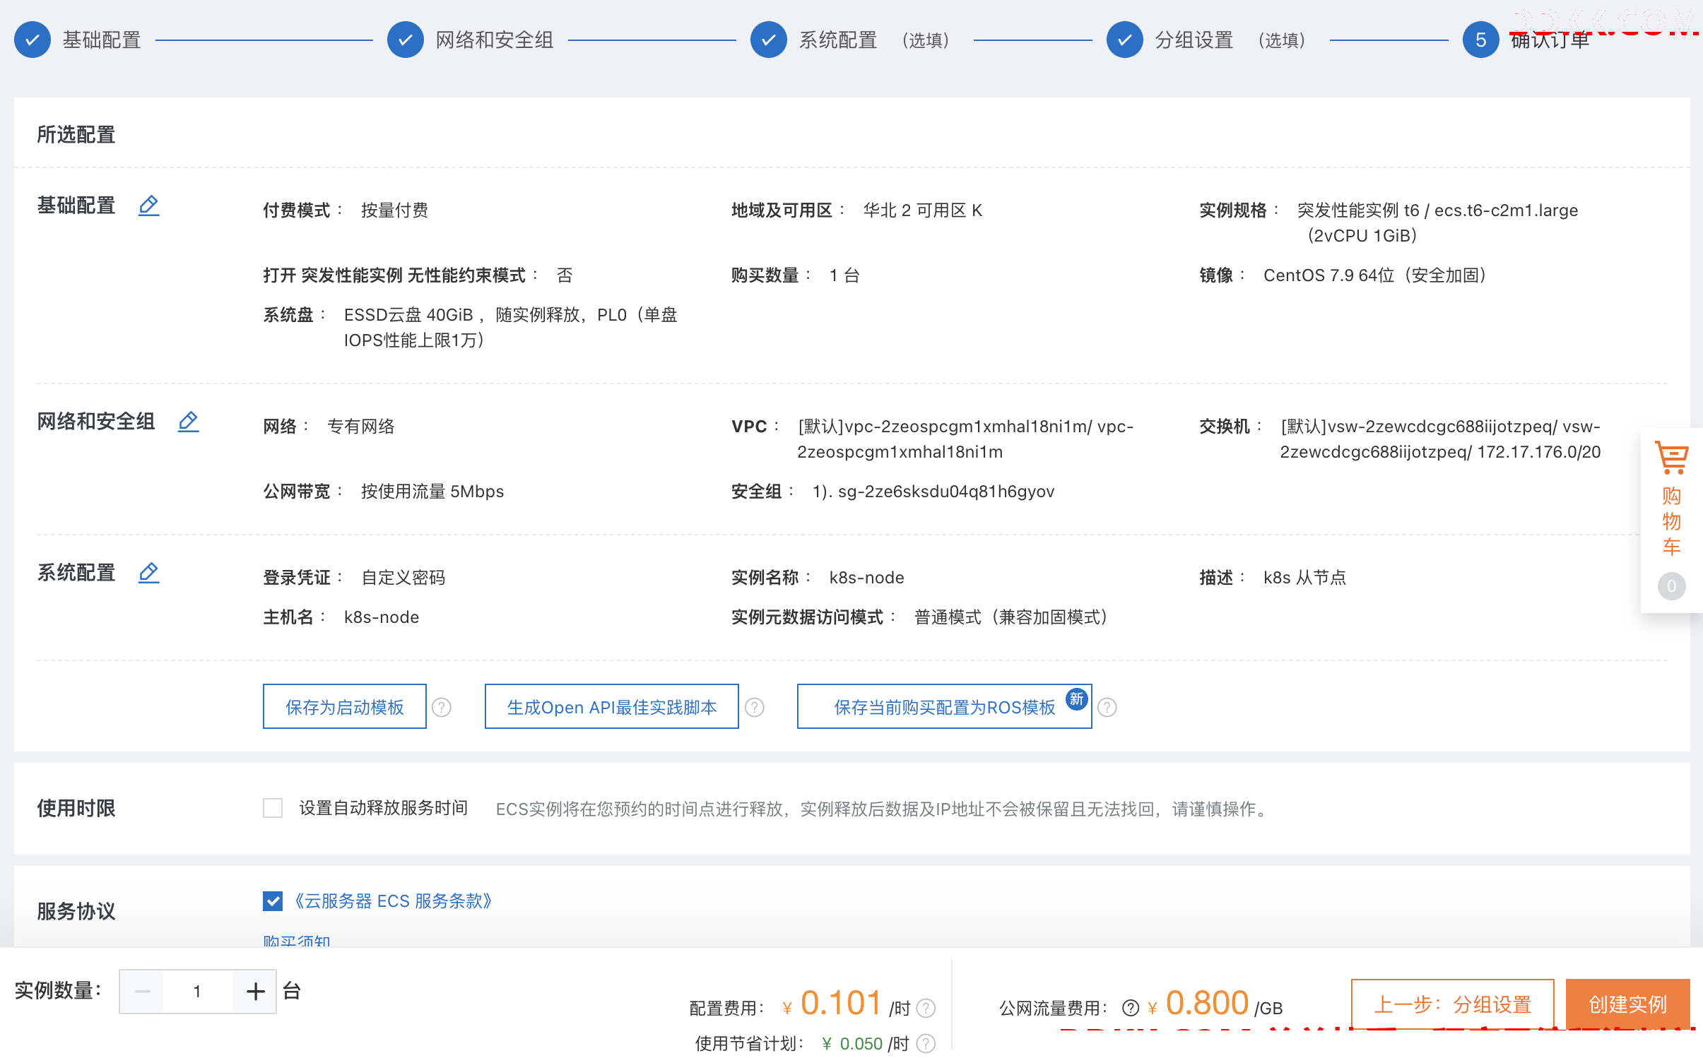Click help icon beside 保存为启动模板
1703x1058 pixels.
[442, 707]
